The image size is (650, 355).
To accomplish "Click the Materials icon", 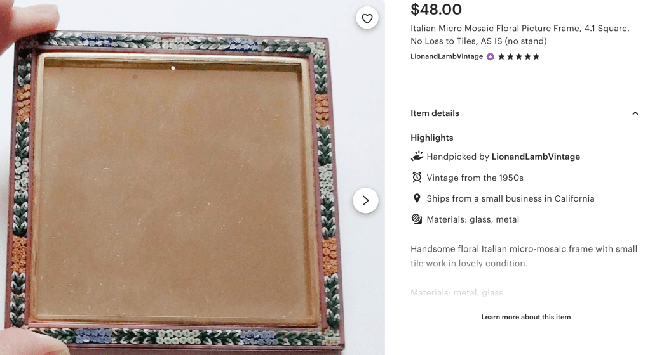I will coord(417,219).
